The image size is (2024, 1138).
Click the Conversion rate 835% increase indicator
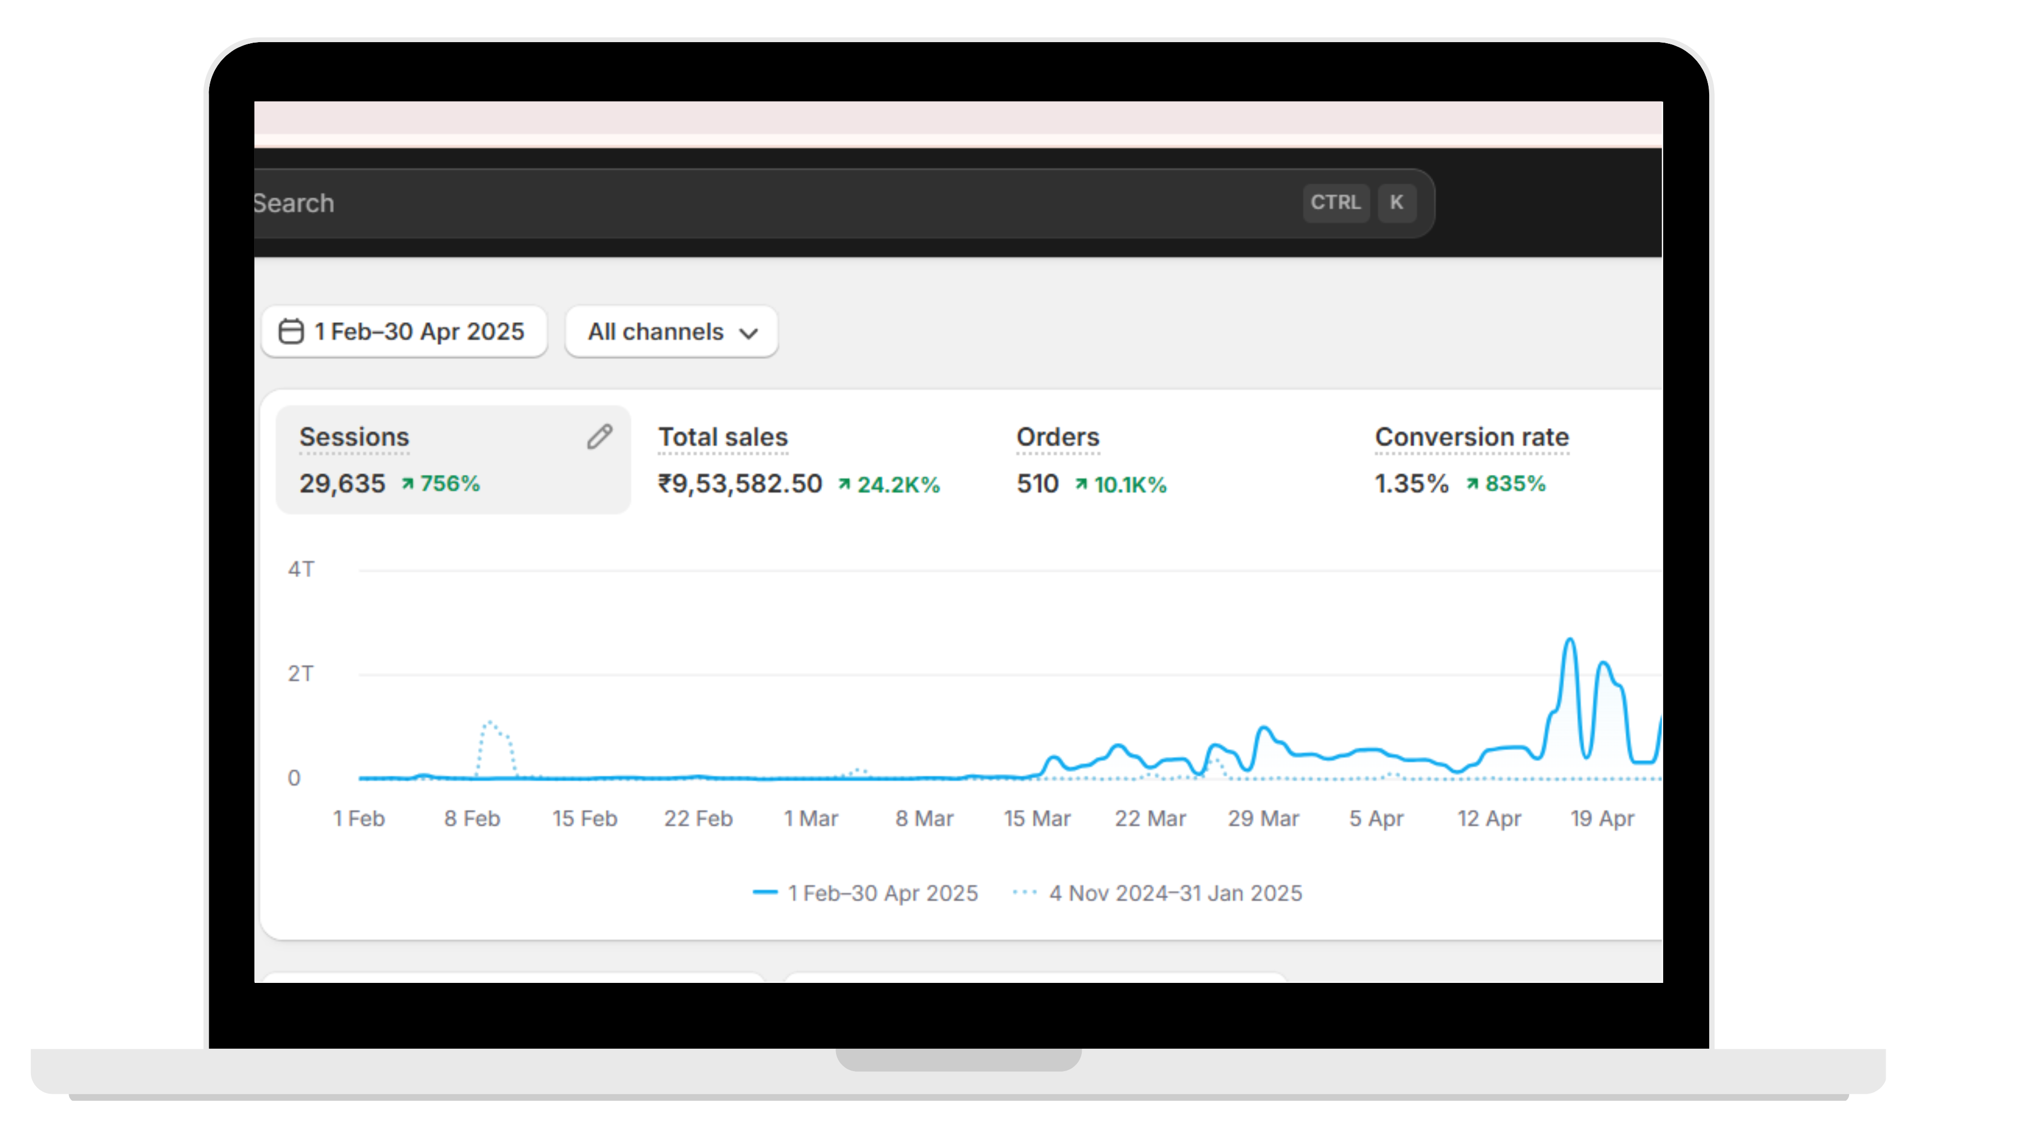(1506, 484)
